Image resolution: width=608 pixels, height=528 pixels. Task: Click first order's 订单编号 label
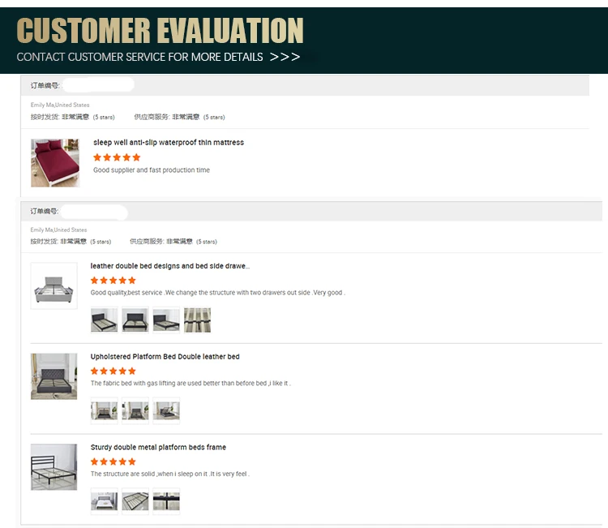tap(45, 85)
